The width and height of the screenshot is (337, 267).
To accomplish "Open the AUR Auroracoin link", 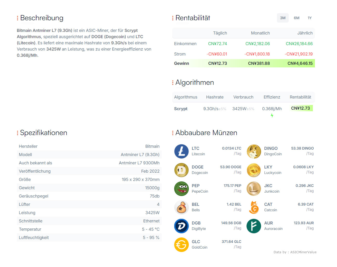I will [273, 226].
